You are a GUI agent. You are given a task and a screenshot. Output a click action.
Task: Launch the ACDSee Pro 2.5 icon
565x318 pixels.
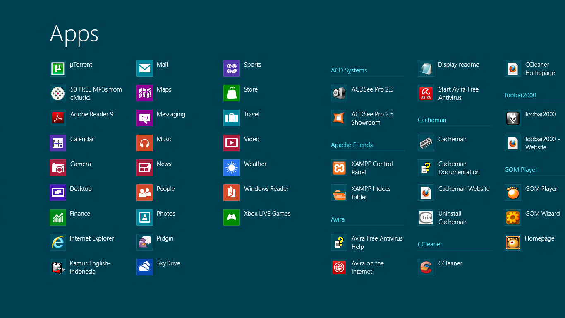(x=339, y=93)
